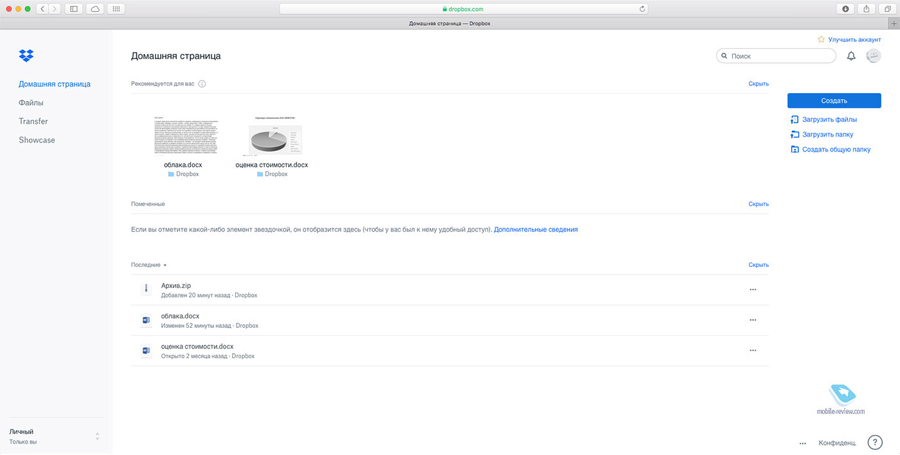The image size is (900, 455).
Task: Open Дополнительные сведения link
Action: (x=535, y=230)
